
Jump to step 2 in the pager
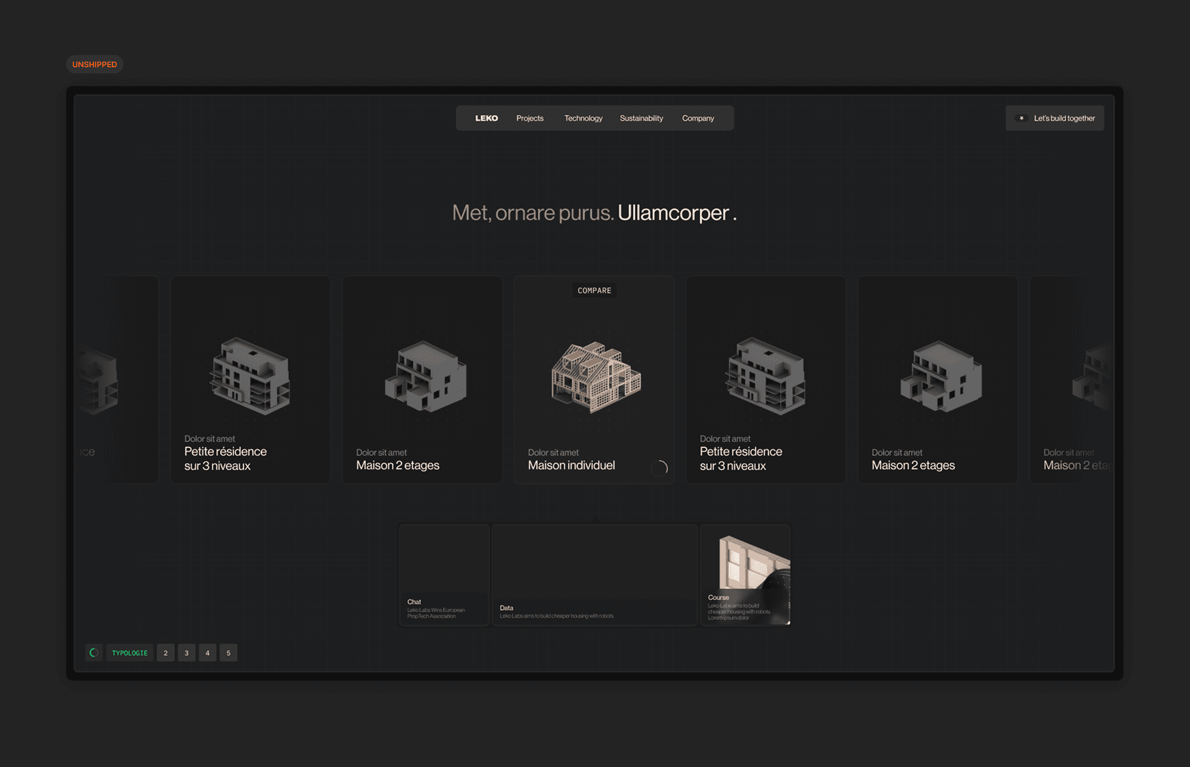pyautogui.click(x=166, y=653)
